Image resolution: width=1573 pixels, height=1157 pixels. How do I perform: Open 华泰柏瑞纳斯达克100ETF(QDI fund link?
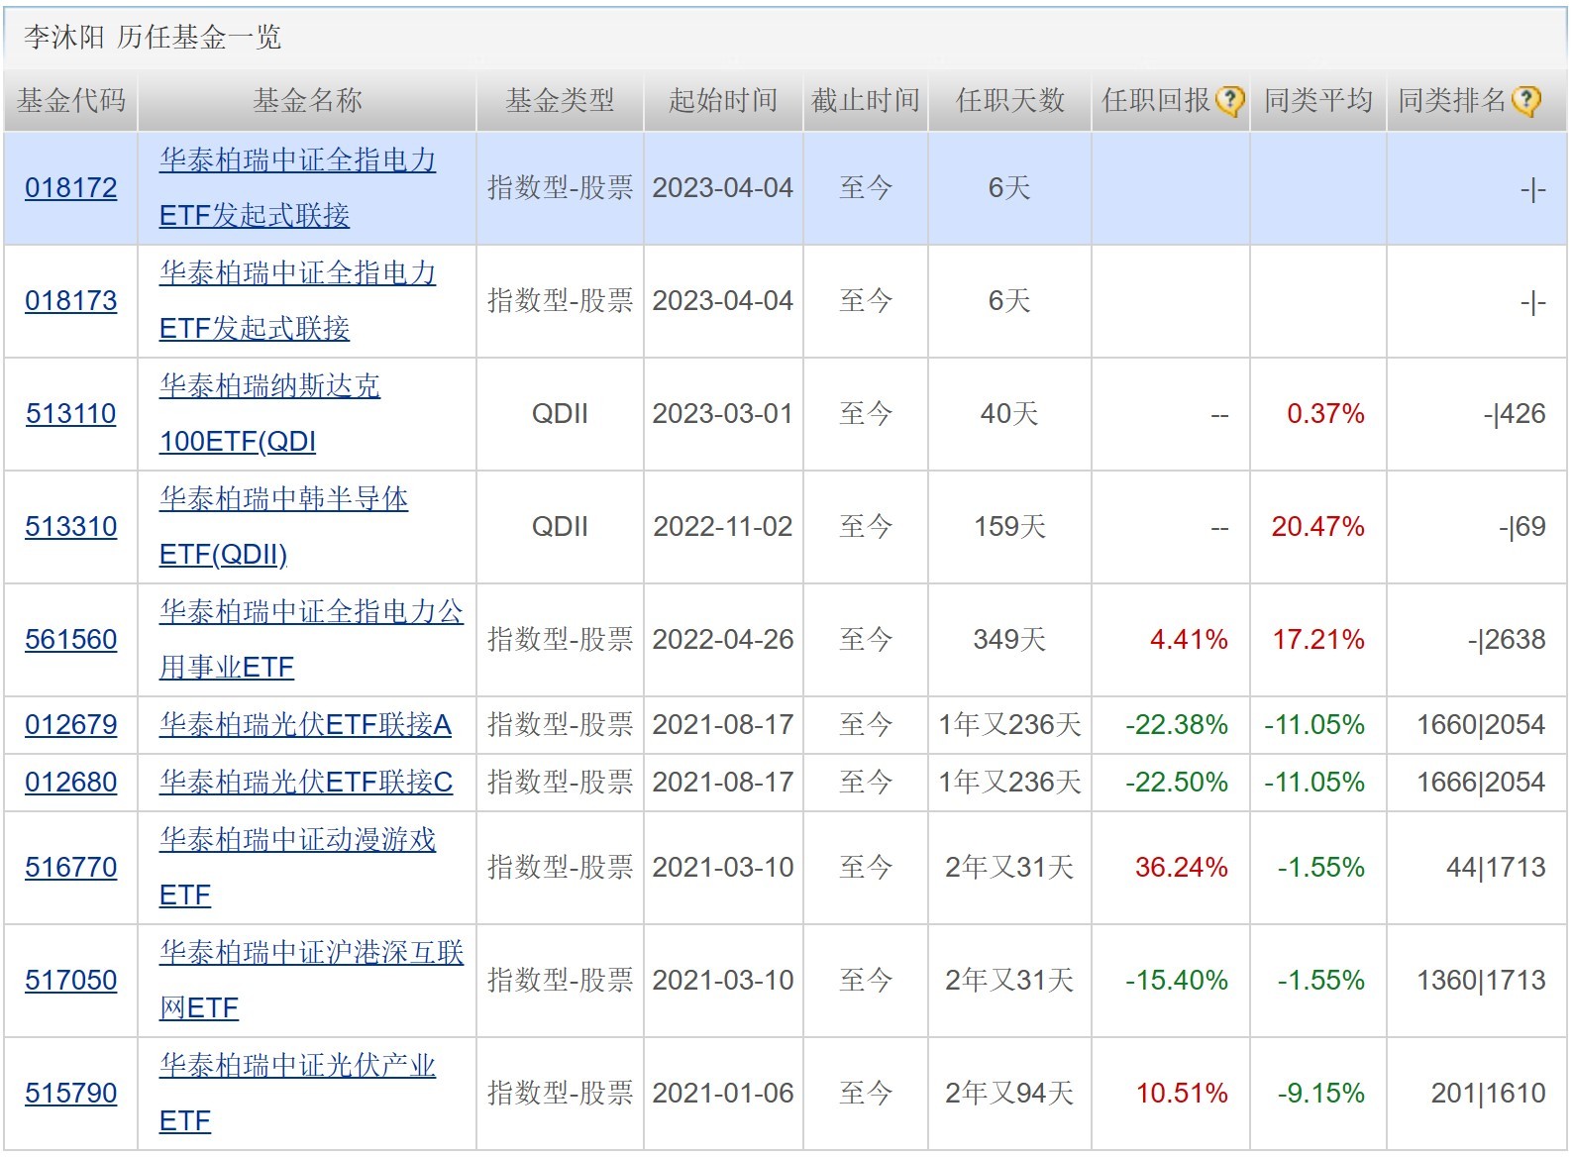pos(269,414)
